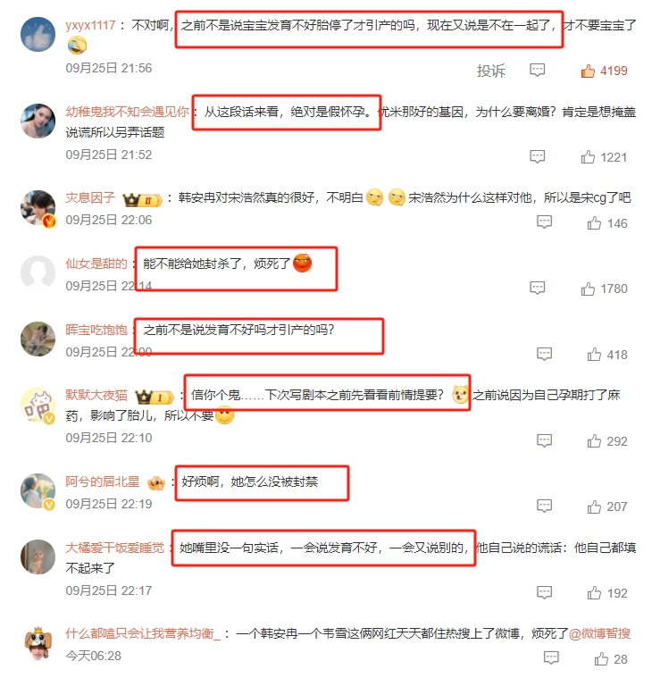Reply to the comment posted at 21:52
This screenshot has width=652, height=678.
[537, 156]
